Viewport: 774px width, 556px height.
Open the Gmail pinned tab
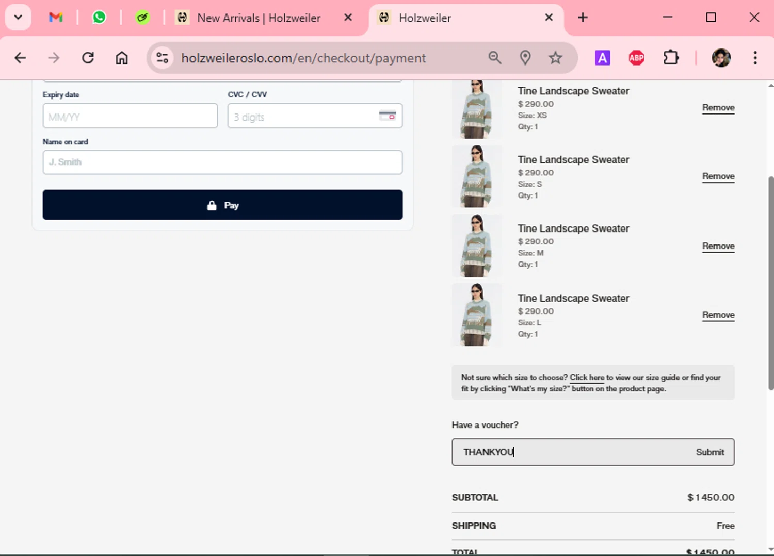[56, 18]
